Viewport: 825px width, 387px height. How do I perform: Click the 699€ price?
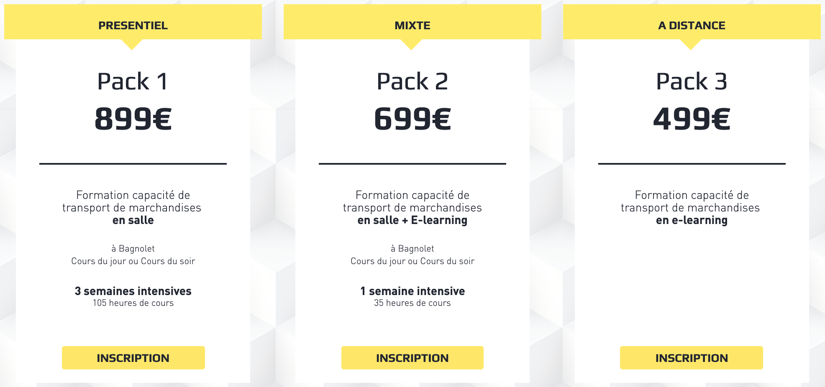[x=412, y=119]
